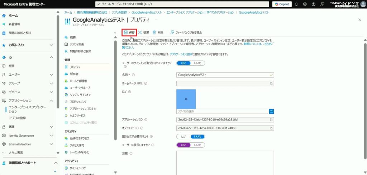Set 割り当てが必要ですか to いいえ
Viewport: 367px width, 175px height.
[197, 136]
